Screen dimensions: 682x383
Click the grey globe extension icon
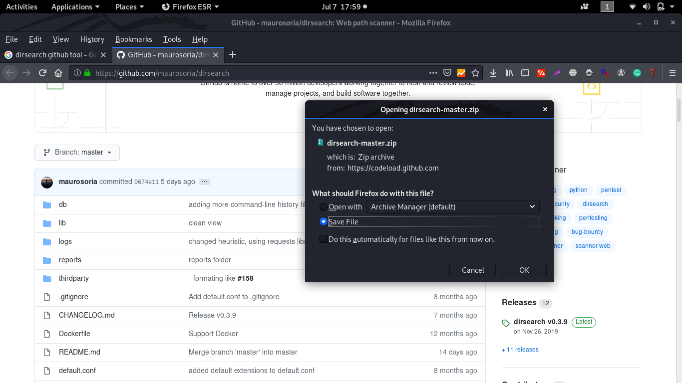[573, 73]
